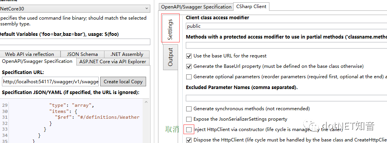Uncheck Use the base URL for the request
Viewport: 387px width, 143px height.
coord(189,56)
